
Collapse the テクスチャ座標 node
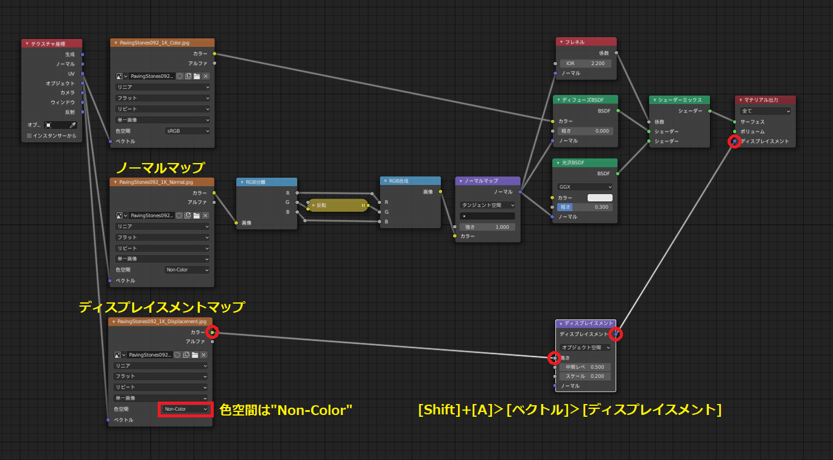(26, 44)
